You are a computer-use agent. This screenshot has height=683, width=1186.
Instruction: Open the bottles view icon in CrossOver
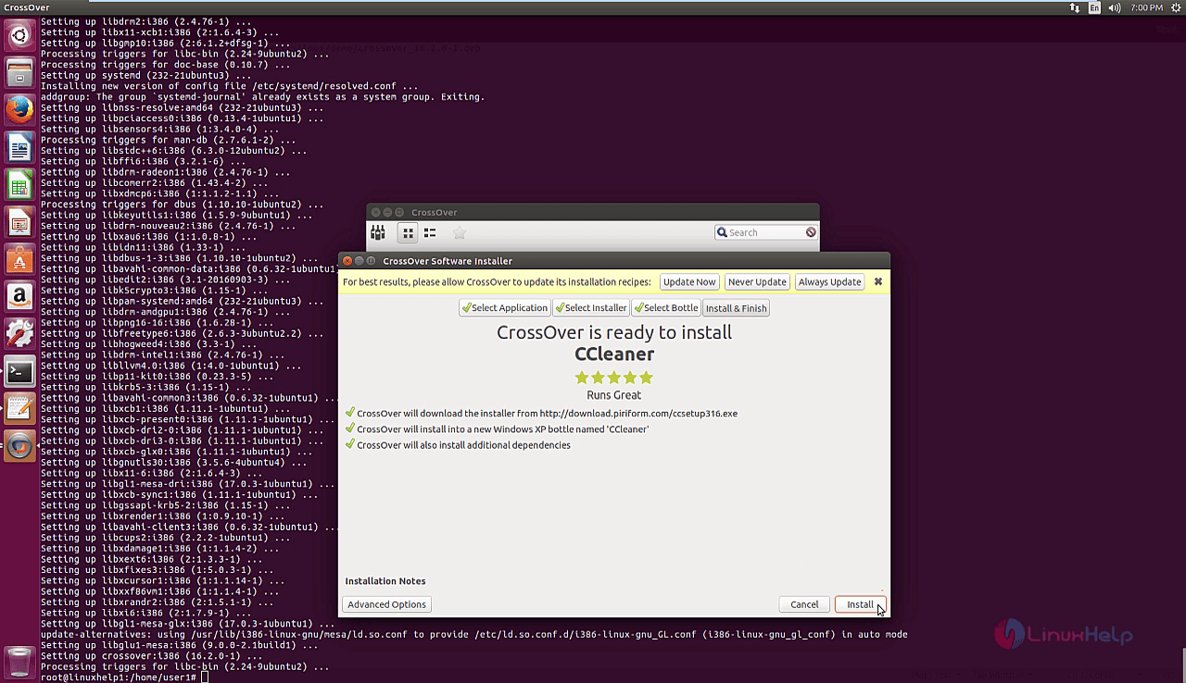(x=378, y=232)
